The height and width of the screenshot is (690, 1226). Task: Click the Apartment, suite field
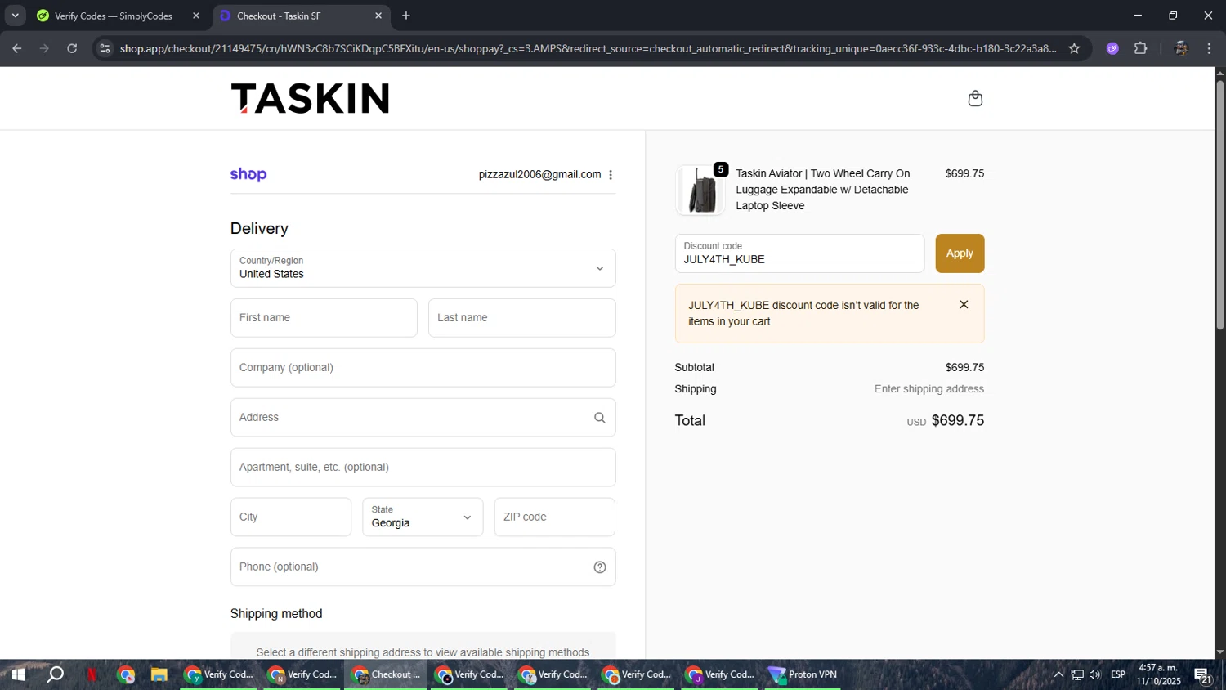(x=423, y=468)
